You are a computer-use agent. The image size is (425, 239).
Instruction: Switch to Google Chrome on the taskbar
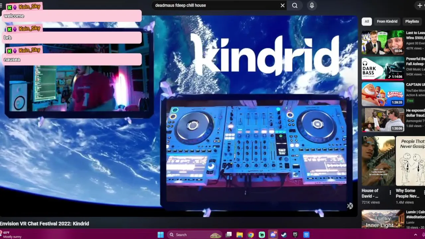coord(251,235)
